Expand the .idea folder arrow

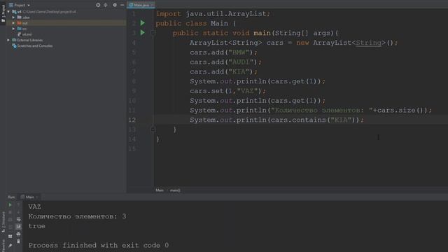click(x=13, y=17)
